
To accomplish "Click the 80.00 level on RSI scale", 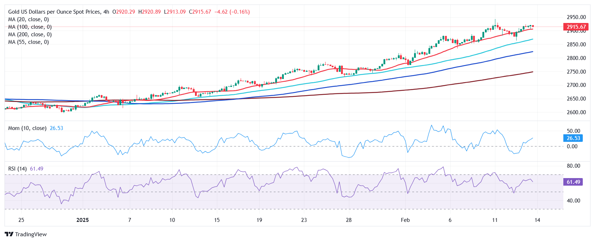I will pyautogui.click(x=573, y=166).
